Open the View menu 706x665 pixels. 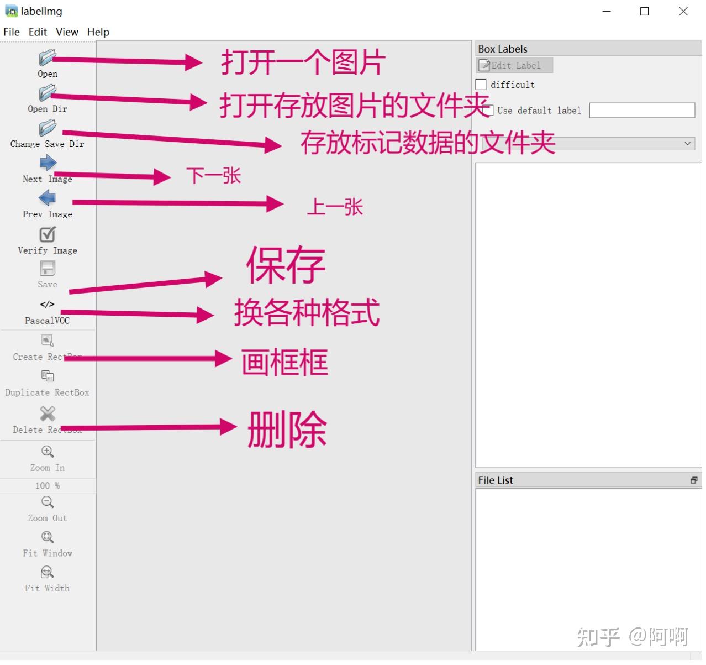[x=67, y=32]
